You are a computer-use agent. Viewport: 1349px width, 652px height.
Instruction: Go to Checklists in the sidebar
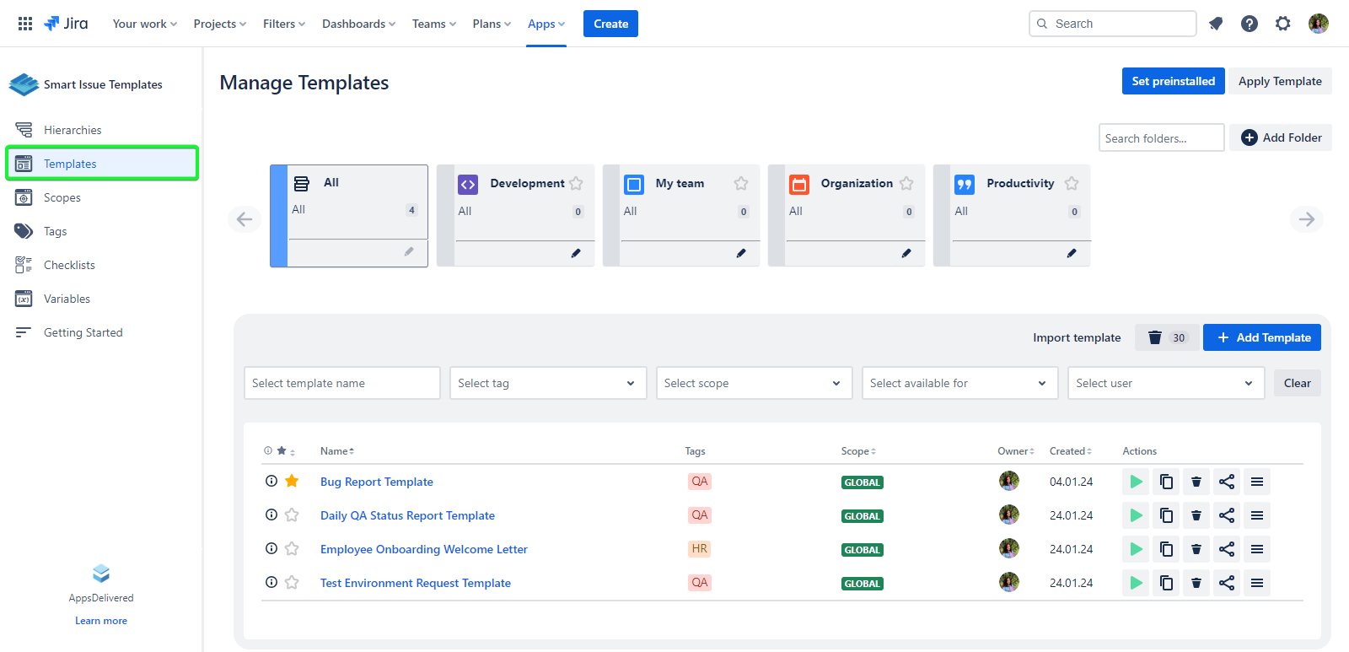[69, 265]
